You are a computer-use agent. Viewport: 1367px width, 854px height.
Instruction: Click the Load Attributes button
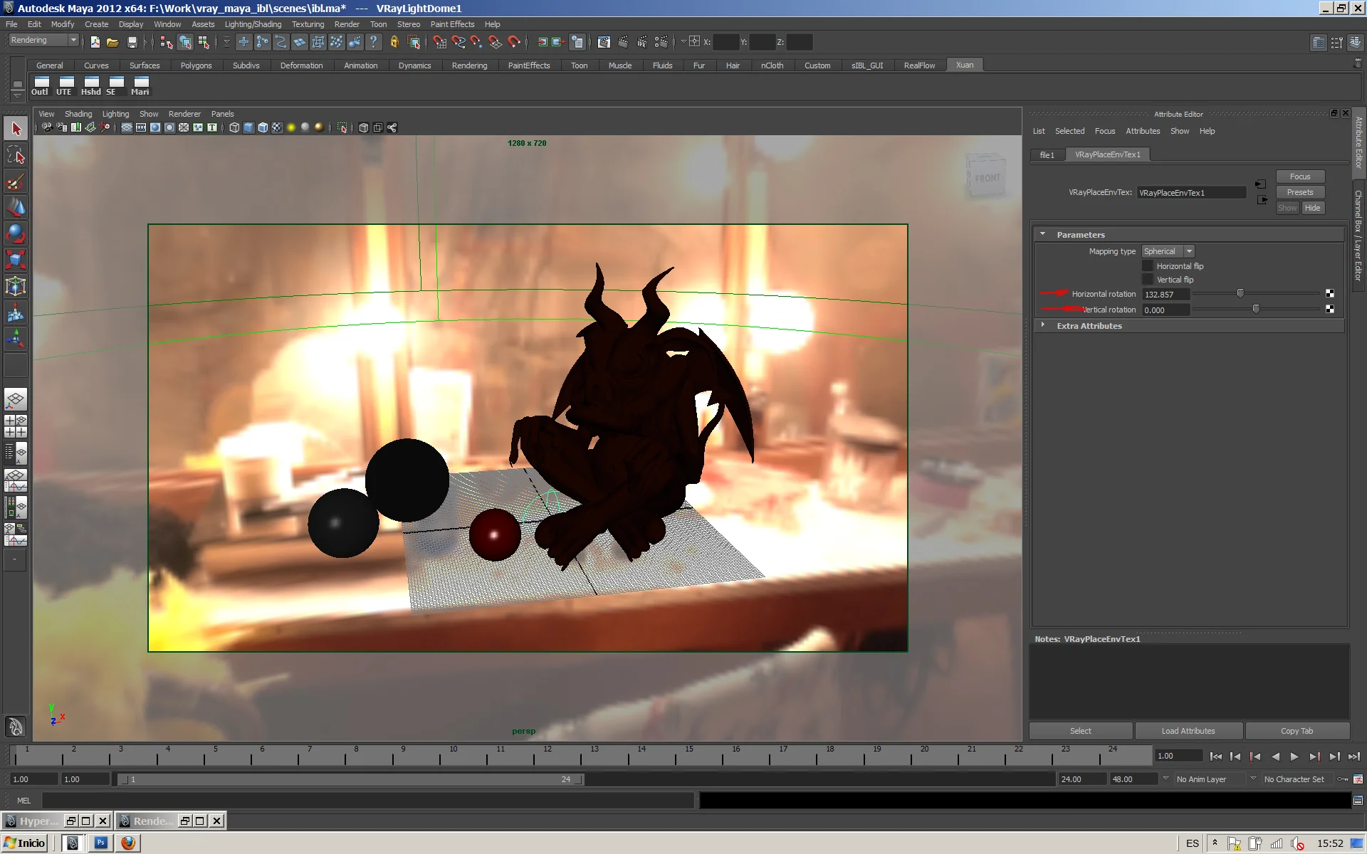[1188, 731]
